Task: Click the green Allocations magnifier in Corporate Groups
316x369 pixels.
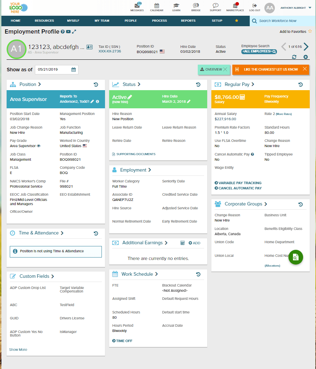Action: point(295,257)
